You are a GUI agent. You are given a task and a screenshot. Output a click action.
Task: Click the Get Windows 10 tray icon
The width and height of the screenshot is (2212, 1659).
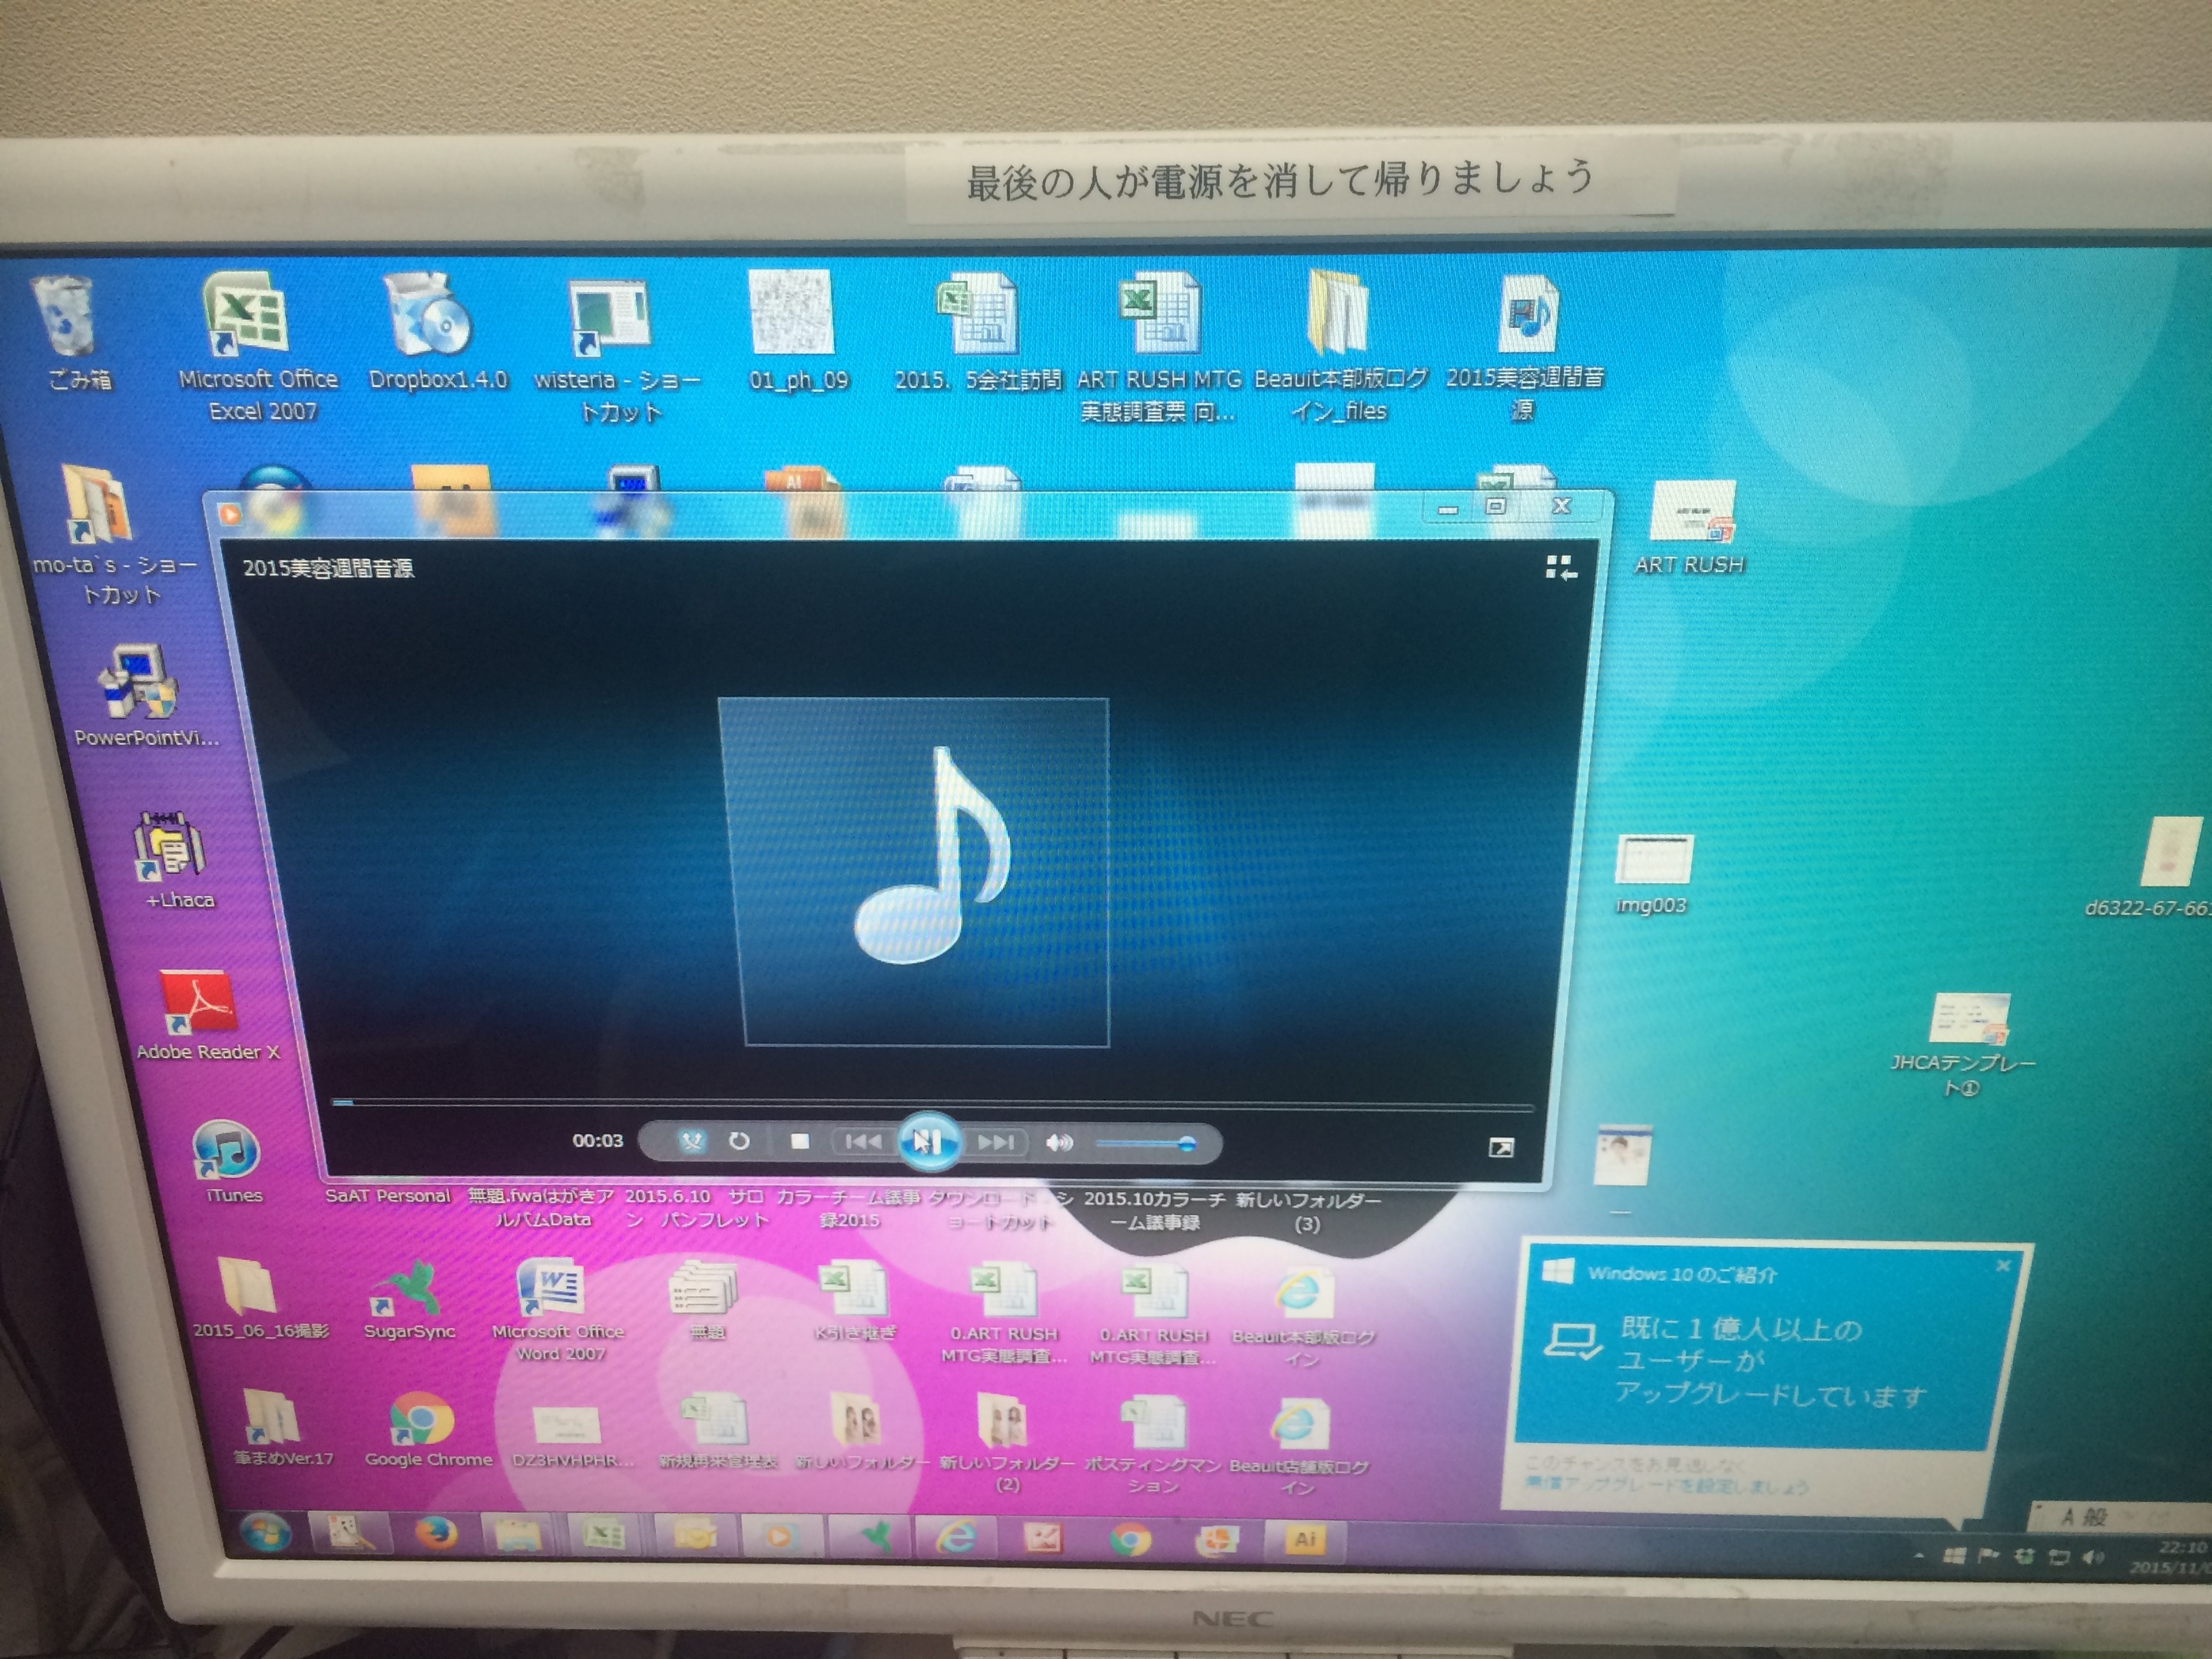(1954, 1556)
